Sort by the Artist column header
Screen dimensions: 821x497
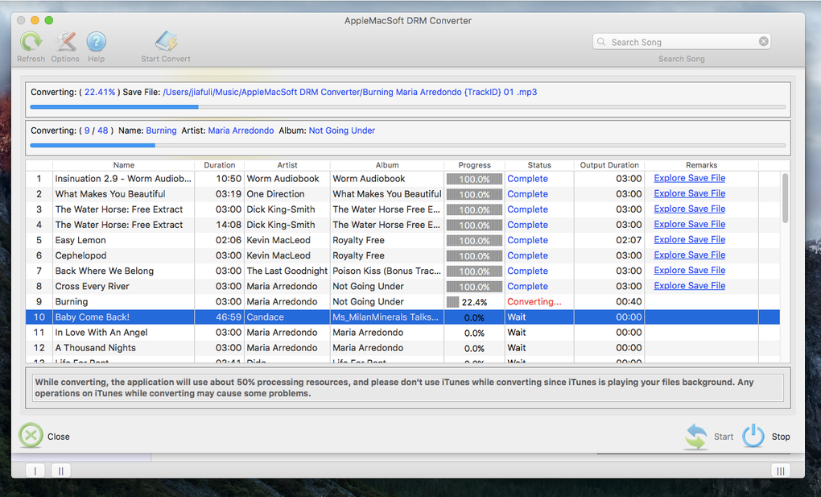click(287, 164)
